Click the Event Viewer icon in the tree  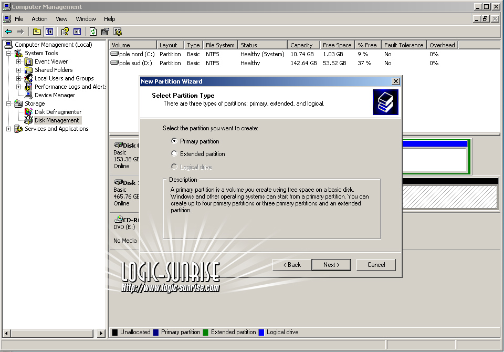(x=28, y=61)
